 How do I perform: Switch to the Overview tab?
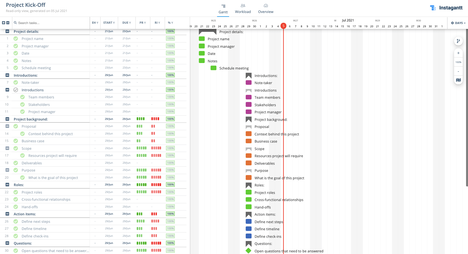pyautogui.click(x=266, y=9)
